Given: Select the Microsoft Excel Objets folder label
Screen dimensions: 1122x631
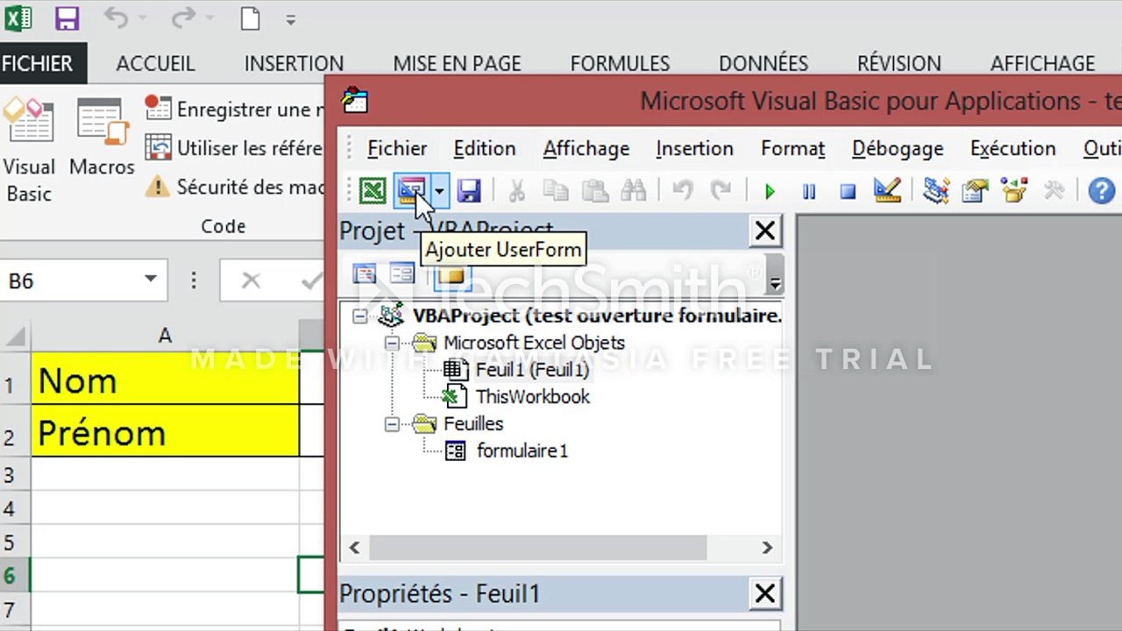Looking at the screenshot, I should click(534, 343).
